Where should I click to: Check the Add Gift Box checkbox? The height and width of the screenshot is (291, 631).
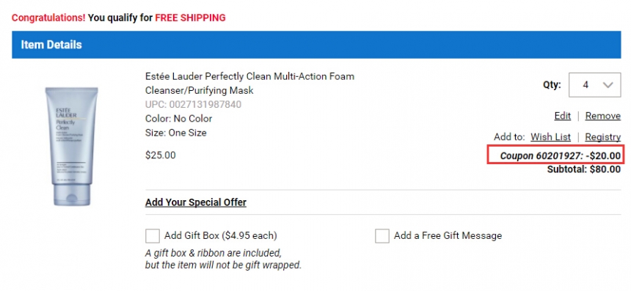coord(153,236)
